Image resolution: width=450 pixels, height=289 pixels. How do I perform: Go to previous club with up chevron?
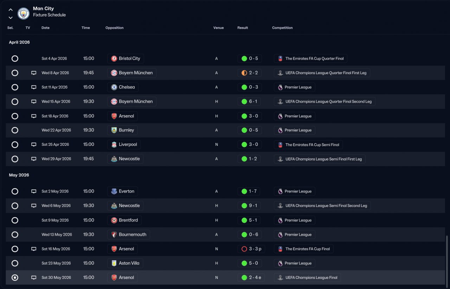(11, 10)
